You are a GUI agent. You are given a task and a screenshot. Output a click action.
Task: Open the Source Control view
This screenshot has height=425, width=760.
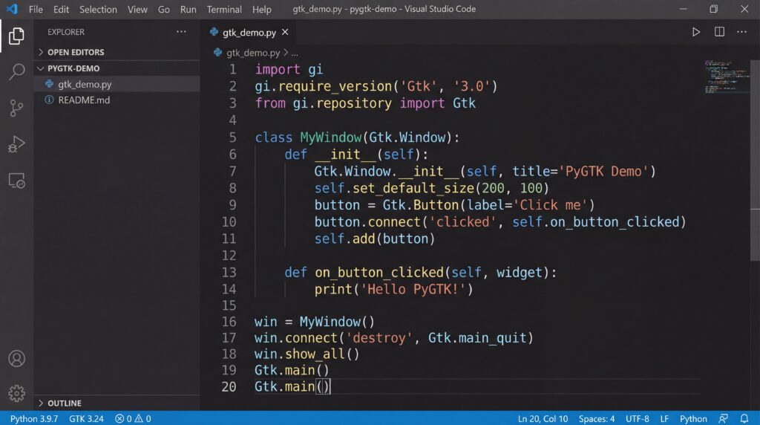click(16, 108)
